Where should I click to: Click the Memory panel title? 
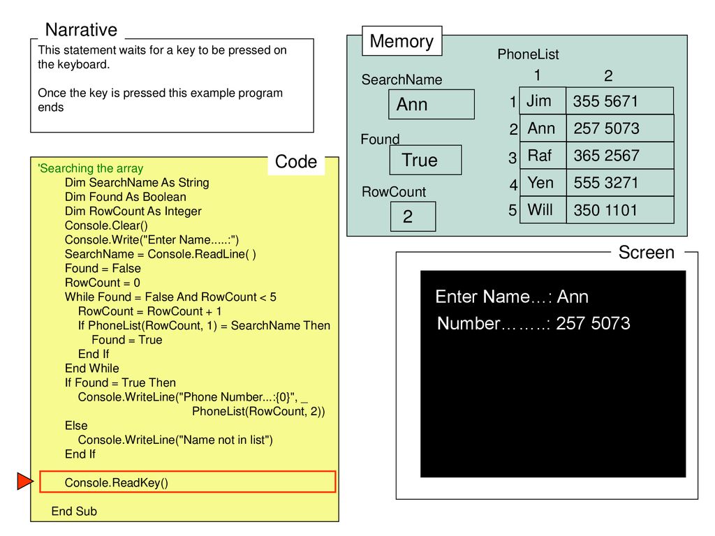tap(401, 41)
